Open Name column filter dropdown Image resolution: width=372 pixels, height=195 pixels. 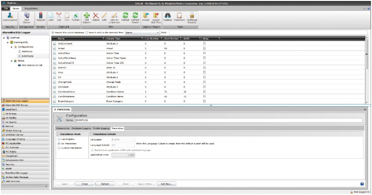pos(103,39)
